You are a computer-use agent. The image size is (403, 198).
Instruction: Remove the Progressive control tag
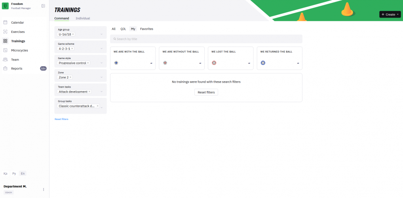point(88,63)
